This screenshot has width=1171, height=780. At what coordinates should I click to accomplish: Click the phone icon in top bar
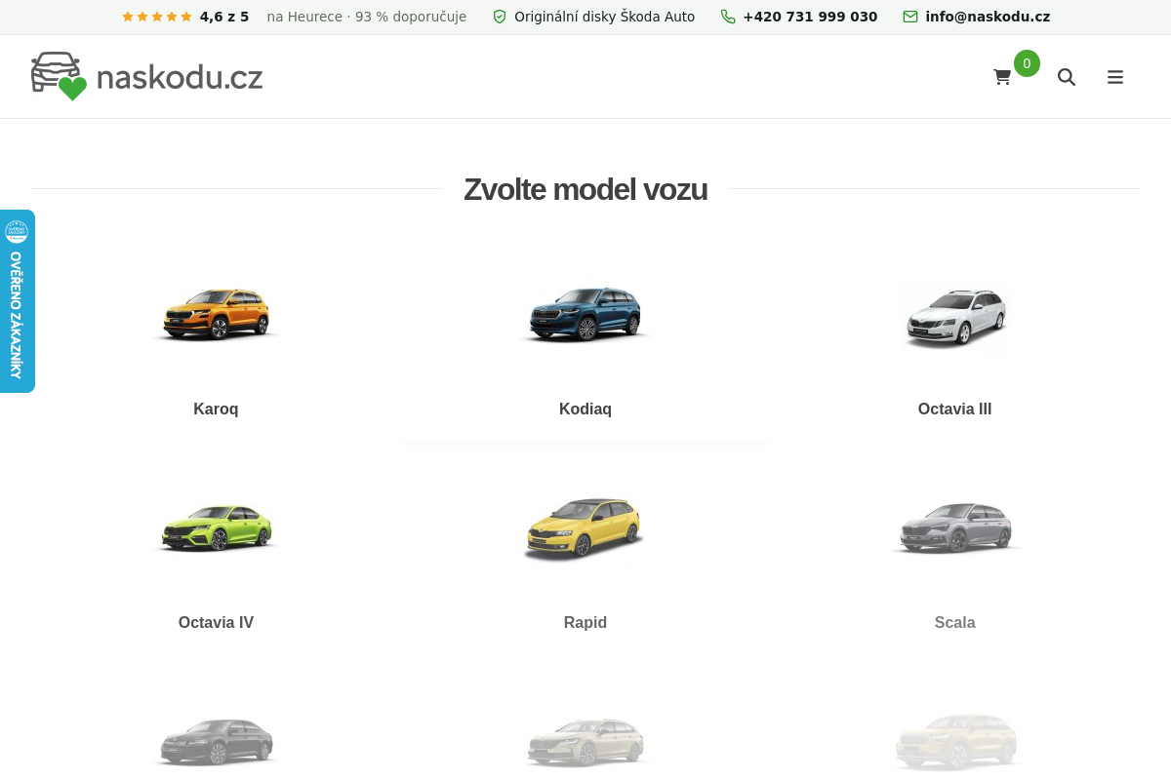click(x=728, y=17)
